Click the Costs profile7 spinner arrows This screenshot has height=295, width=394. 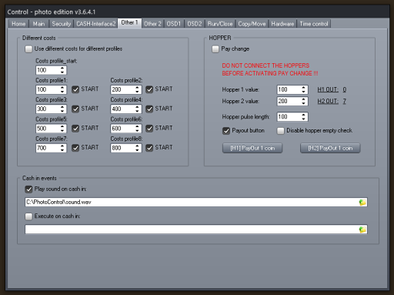(62, 148)
